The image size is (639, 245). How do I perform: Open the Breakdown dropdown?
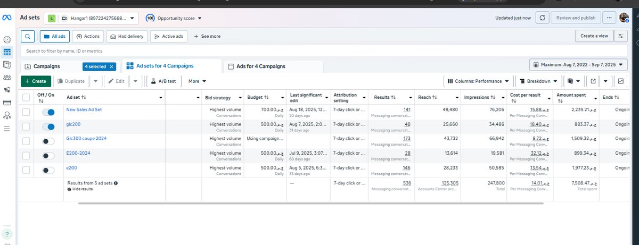click(x=538, y=81)
